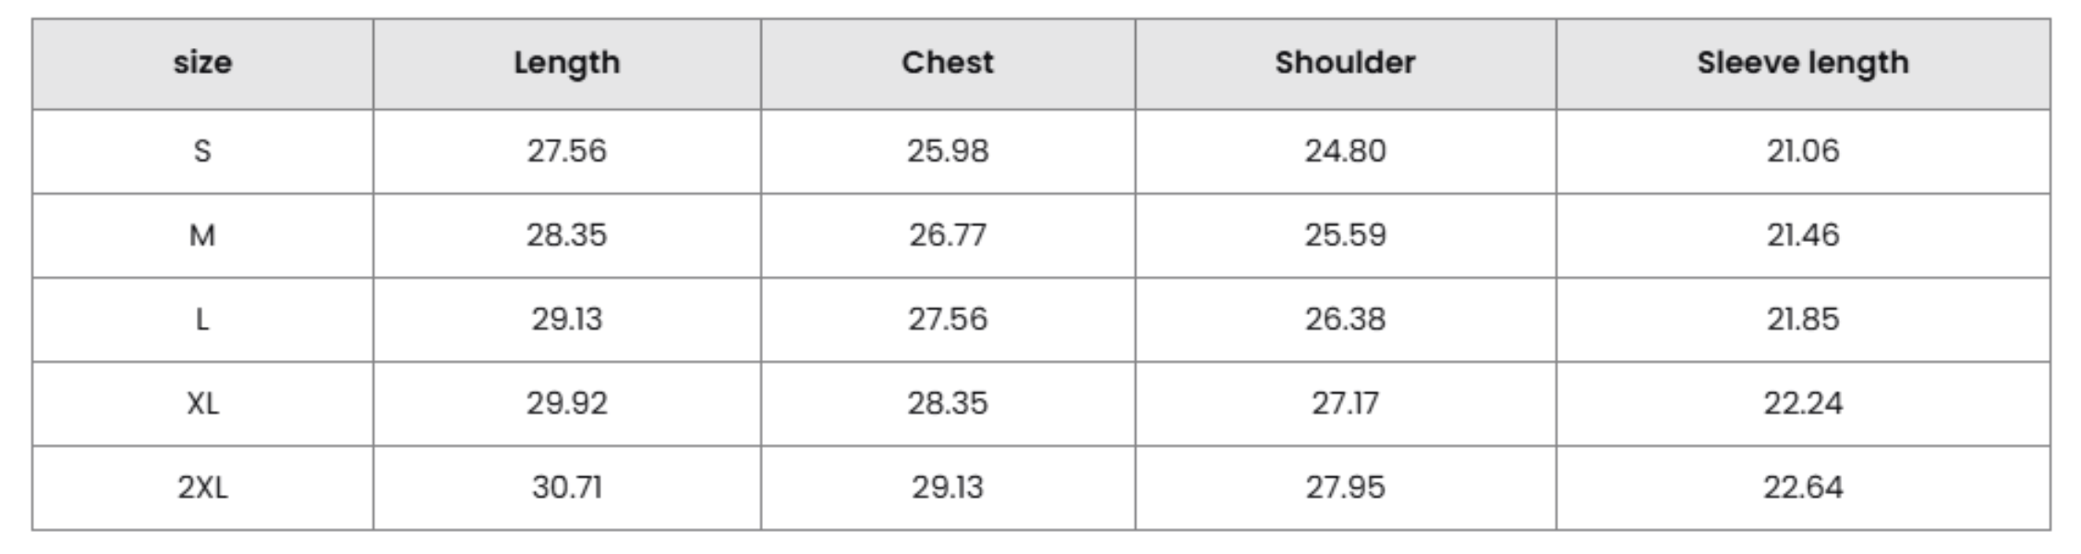Click the 26.38 shoulder value for L
2081x554 pixels.
[x=1345, y=319]
